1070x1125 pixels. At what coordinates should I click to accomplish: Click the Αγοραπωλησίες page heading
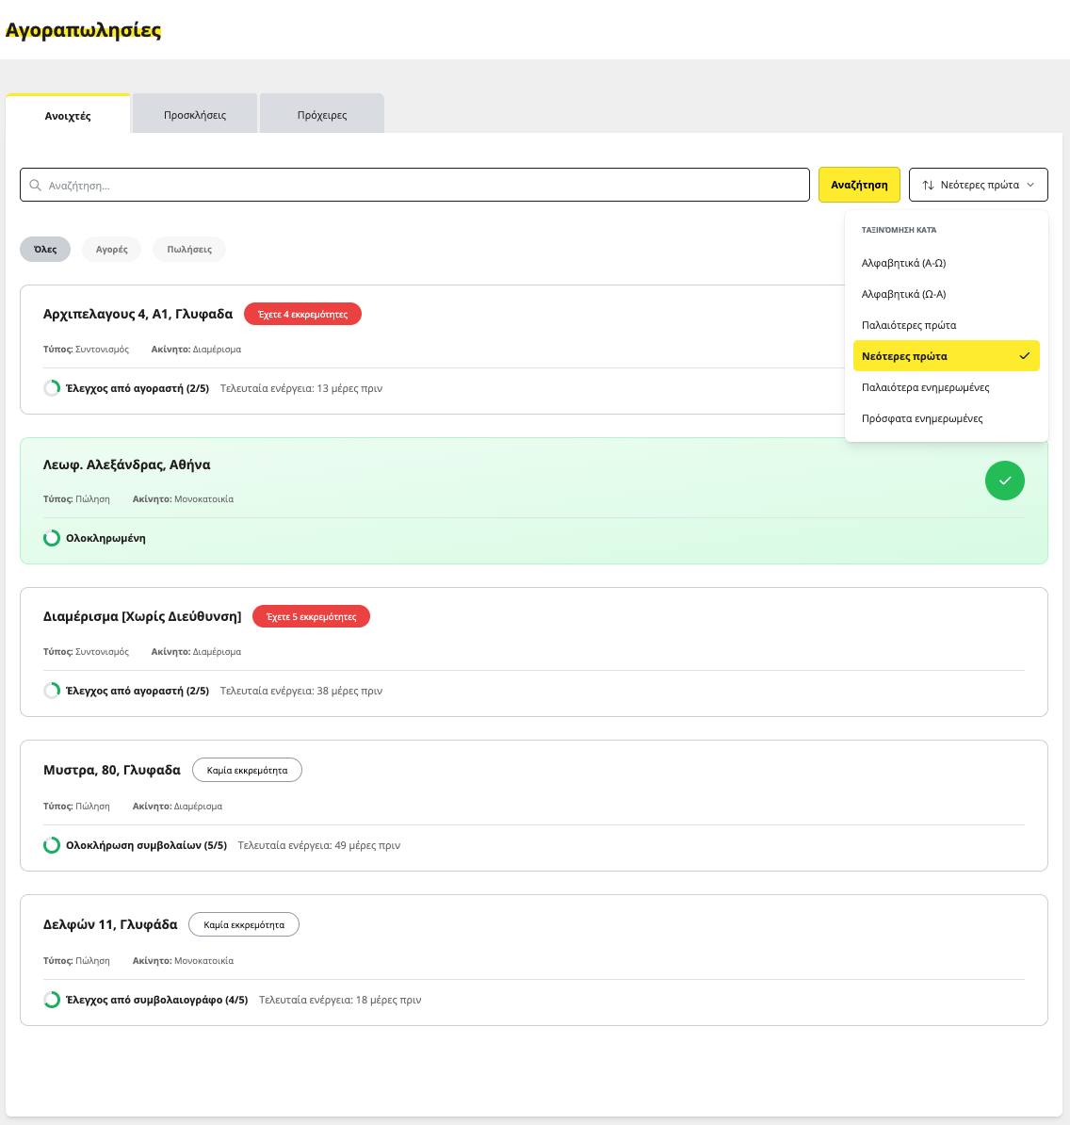(x=83, y=30)
